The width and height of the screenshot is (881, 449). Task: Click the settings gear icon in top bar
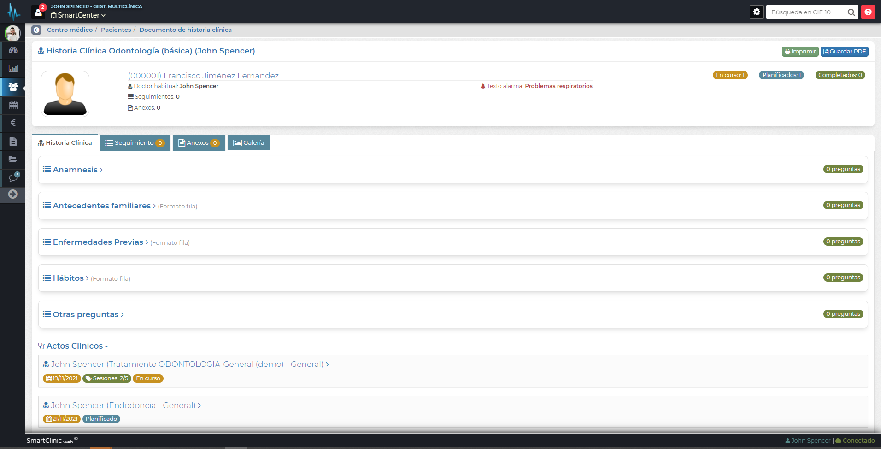click(x=756, y=12)
